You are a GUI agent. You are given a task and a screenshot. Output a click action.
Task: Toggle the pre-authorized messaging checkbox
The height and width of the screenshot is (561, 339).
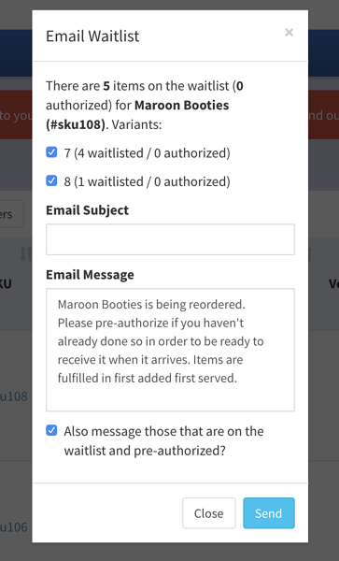pos(51,430)
